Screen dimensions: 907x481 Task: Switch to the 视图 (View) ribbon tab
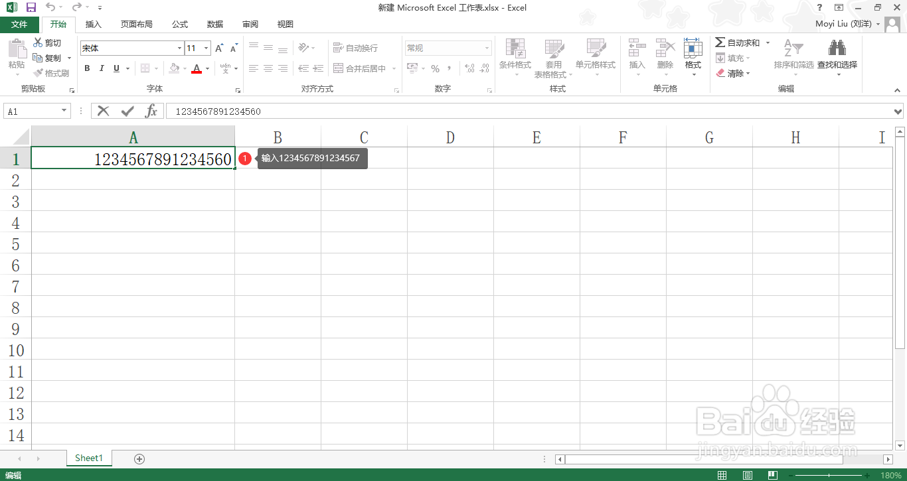286,25
